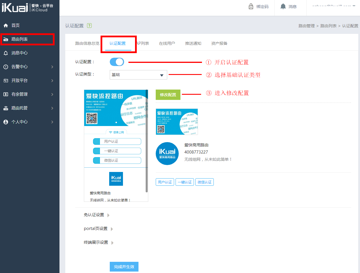Click the 完成并生效 button
360x273 pixels.
124,267
